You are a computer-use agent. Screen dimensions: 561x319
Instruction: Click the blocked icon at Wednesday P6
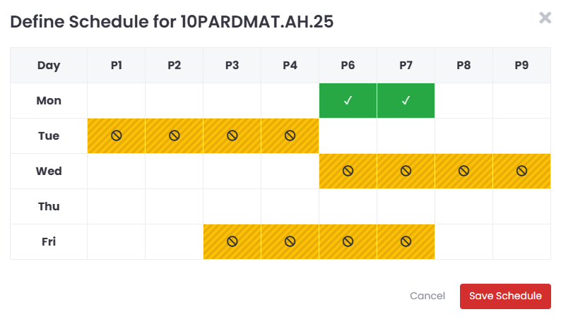(x=348, y=171)
